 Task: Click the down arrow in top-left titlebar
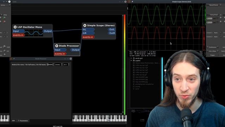(4, 1)
